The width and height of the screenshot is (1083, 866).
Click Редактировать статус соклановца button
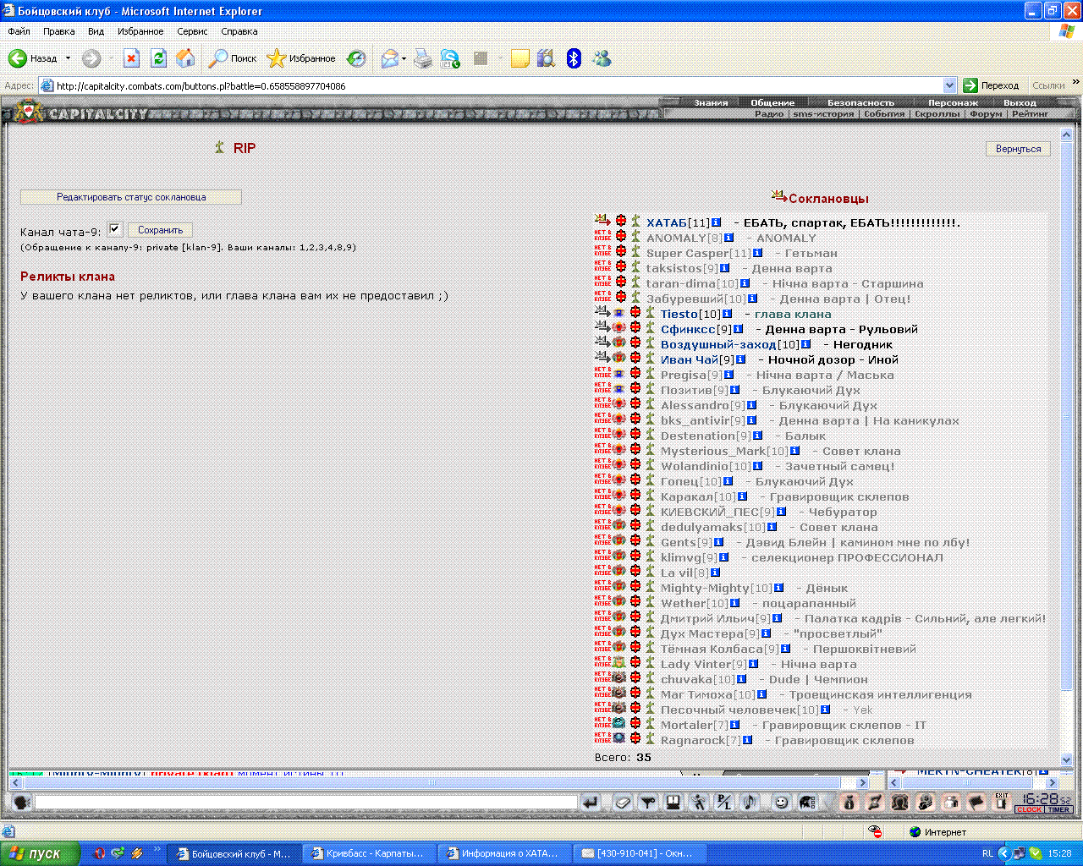click(x=131, y=197)
